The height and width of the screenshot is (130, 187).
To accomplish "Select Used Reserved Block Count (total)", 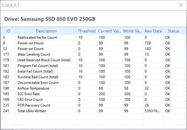I will [93, 60].
